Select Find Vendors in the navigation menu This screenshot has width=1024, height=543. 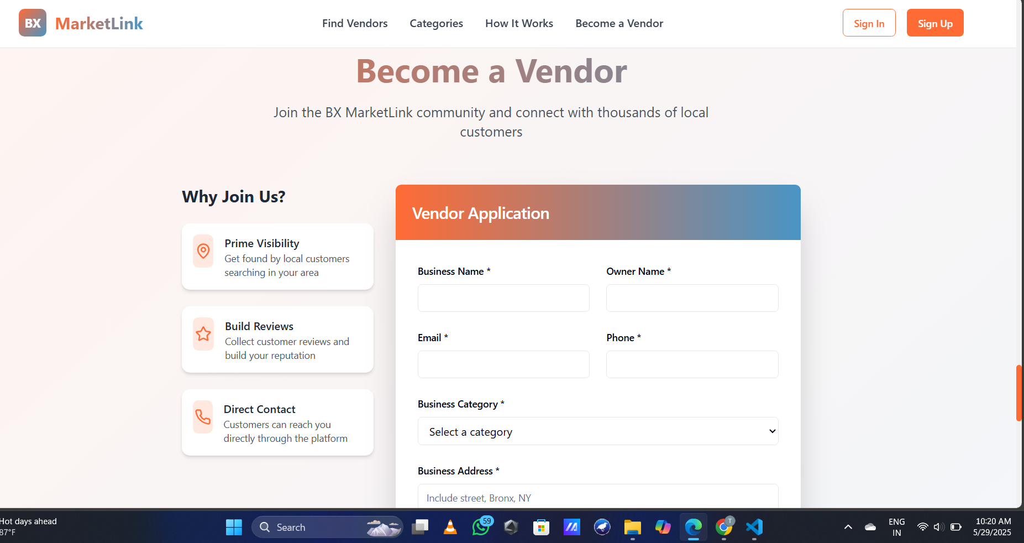point(354,23)
